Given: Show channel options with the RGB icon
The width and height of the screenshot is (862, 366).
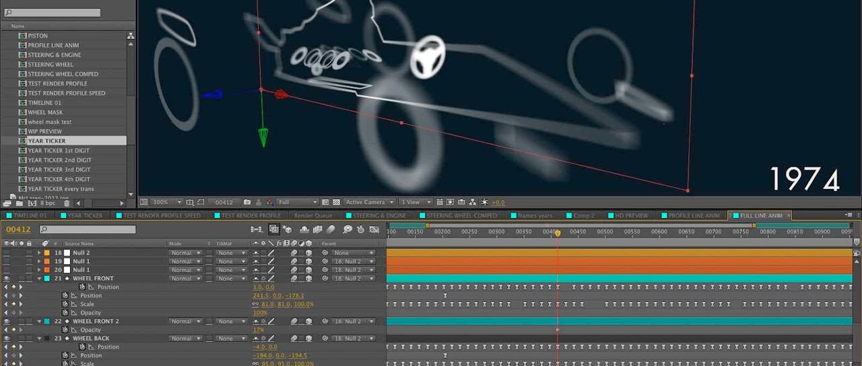Looking at the screenshot, I should point(269,202).
